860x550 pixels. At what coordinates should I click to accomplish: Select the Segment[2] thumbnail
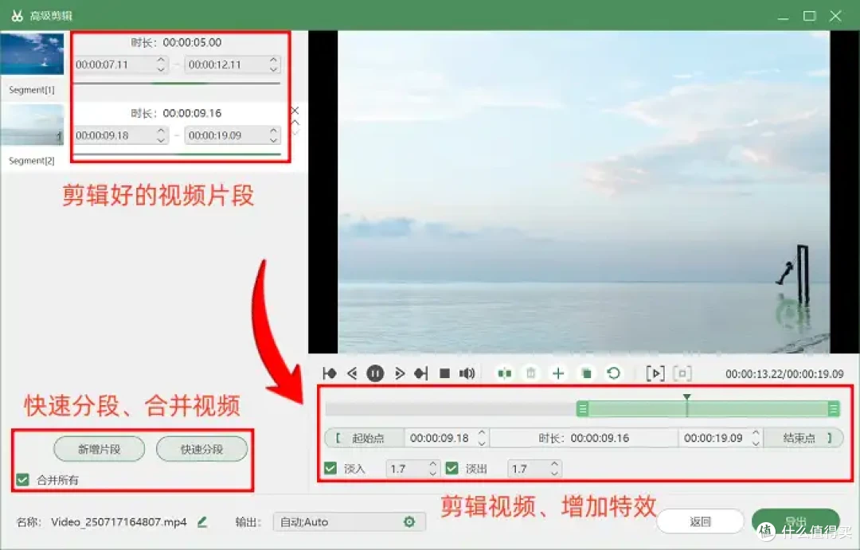(33, 125)
